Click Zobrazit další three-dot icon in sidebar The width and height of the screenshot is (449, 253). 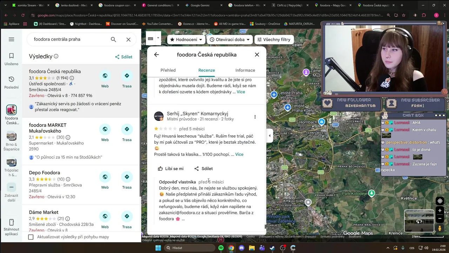[x=11, y=187]
